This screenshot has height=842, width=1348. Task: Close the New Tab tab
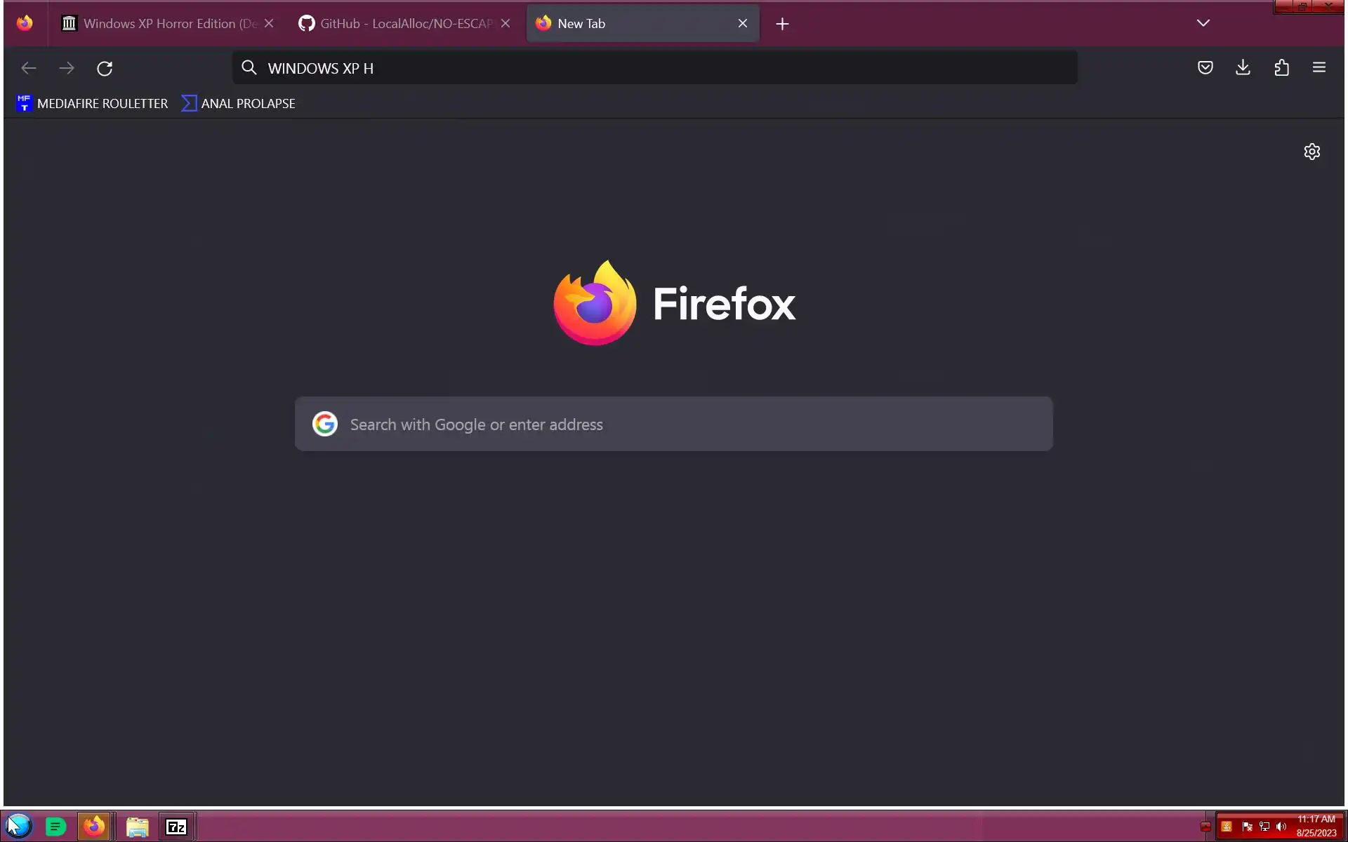click(x=742, y=24)
